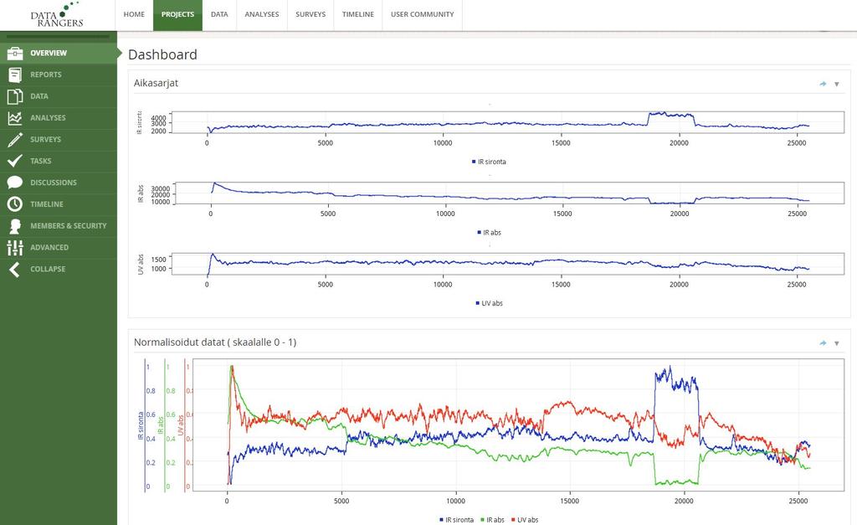Open Normalisoidut datat panel dropdown arrow
Screen dimensions: 857x525
837,343
